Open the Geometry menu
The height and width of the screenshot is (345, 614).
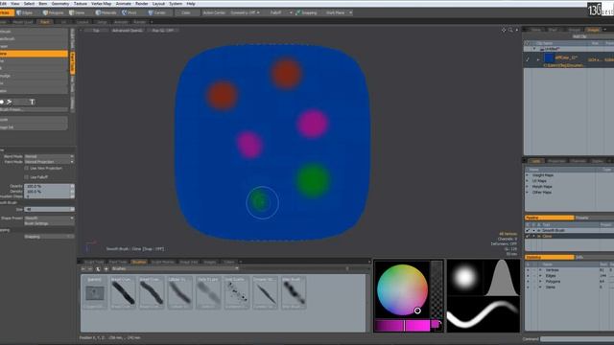[60, 4]
